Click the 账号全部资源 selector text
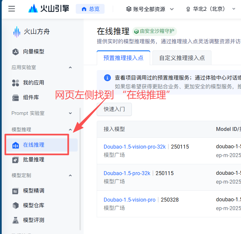This screenshot has width=241, height=234. [x=149, y=9]
